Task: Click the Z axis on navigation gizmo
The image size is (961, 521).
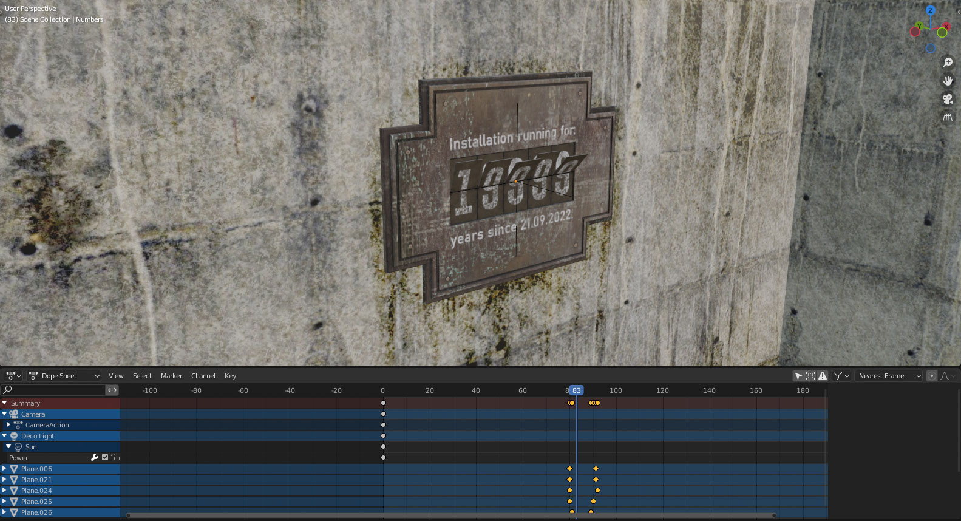Action: (930, 10)
